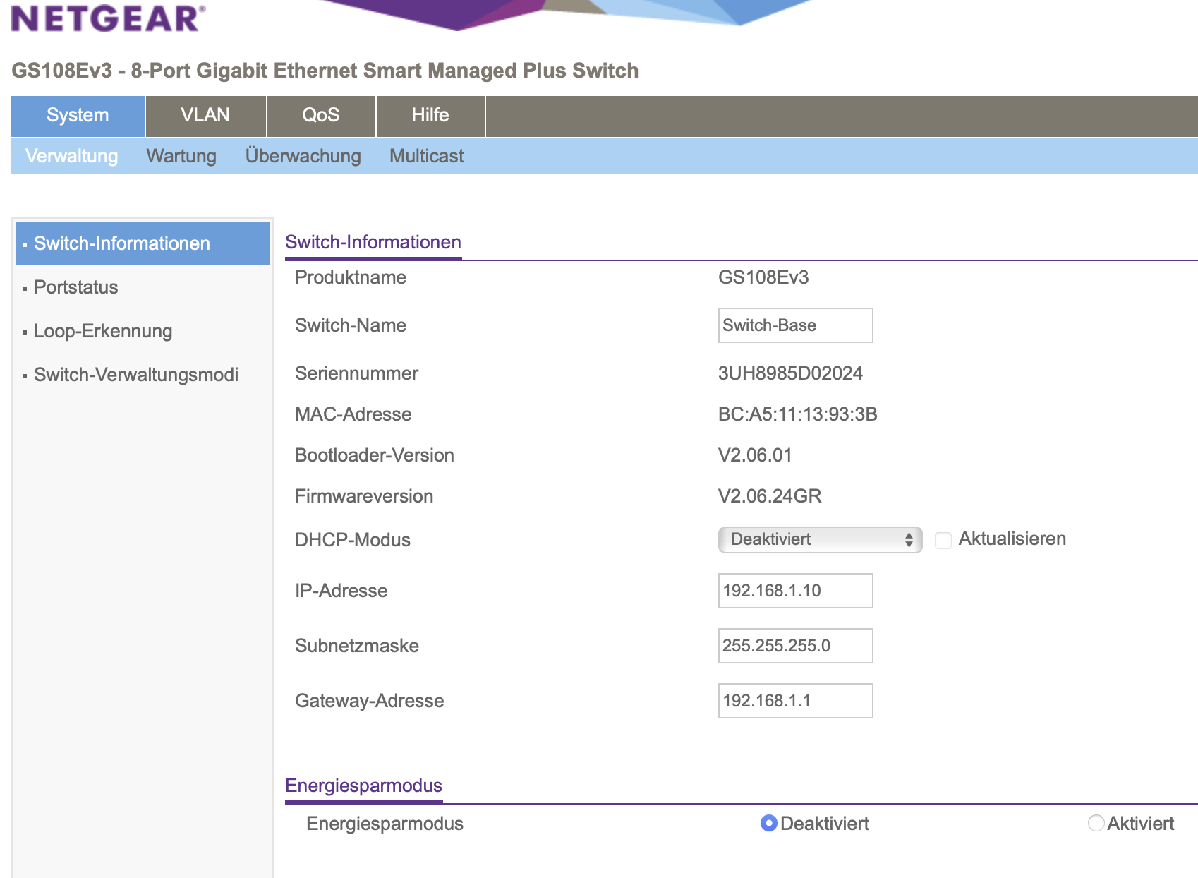Click the Switch-Informationen section heading
The height and width of the screenshot is (878, 1198).
pyautogui.click(x=373, y=242)
